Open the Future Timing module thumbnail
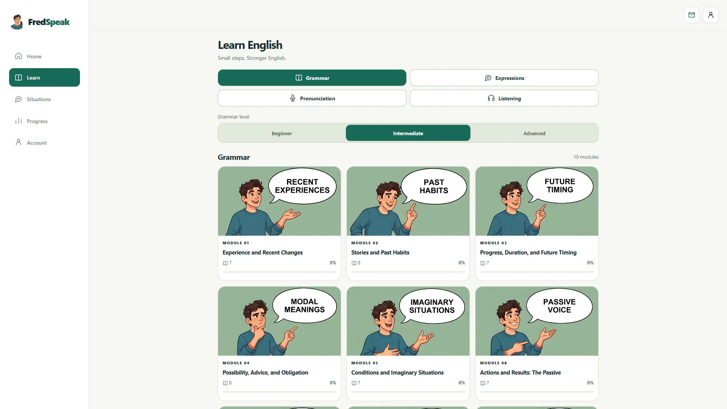 [537, 201]
